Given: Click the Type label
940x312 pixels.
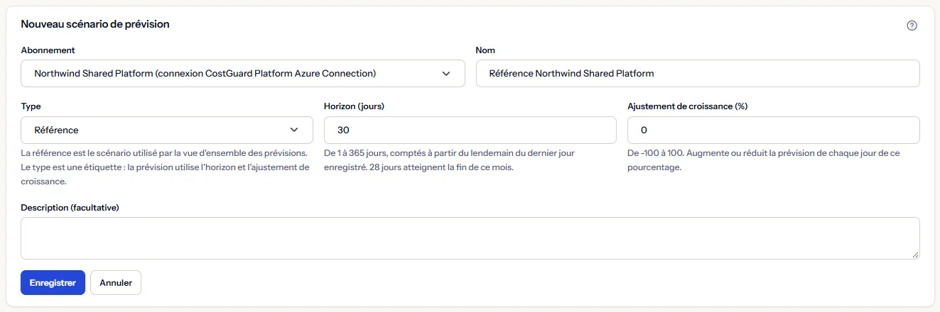Looking at the screenshot, I should pos(31,106).
